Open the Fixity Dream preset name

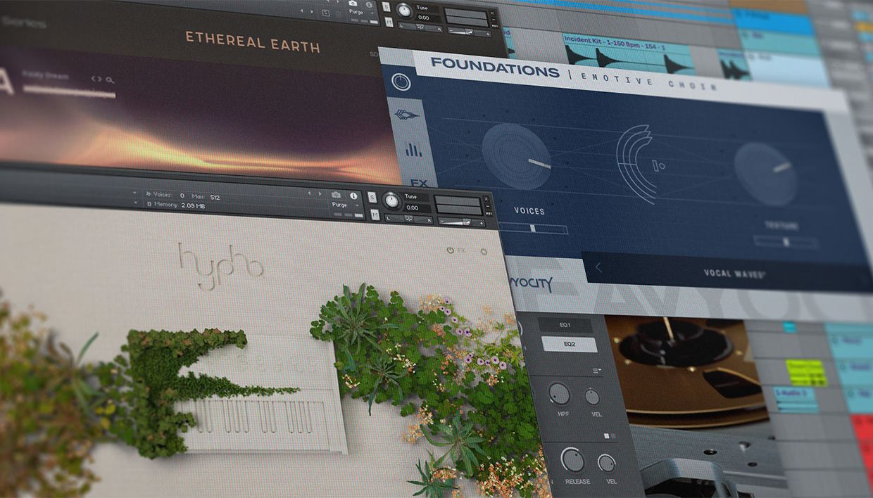point(46,75)
